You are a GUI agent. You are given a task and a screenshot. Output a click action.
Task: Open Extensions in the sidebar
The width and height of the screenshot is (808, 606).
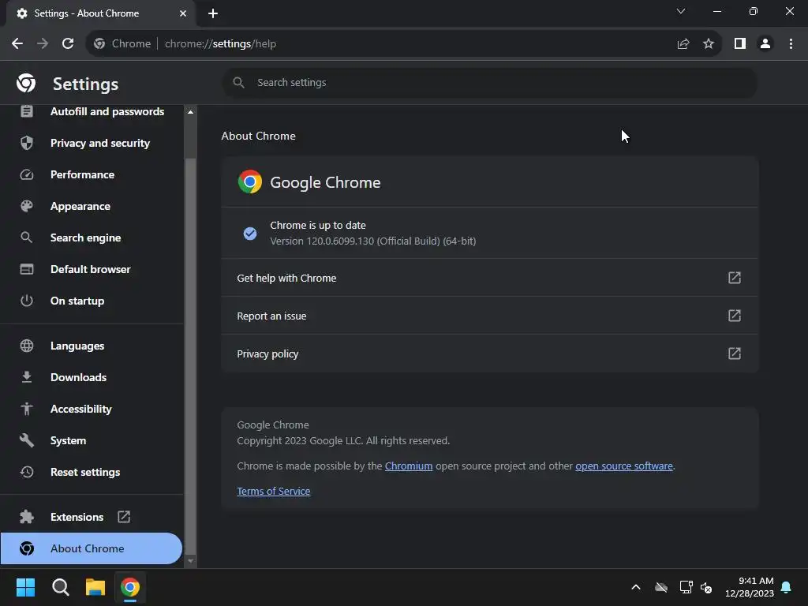(92, 517)
